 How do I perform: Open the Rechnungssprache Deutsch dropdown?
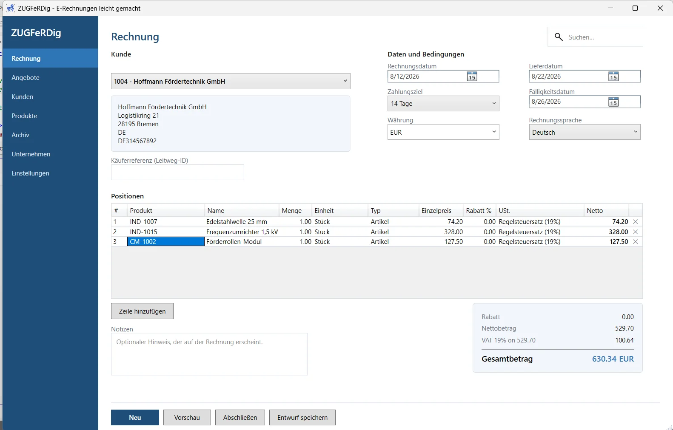pos(585,132)
